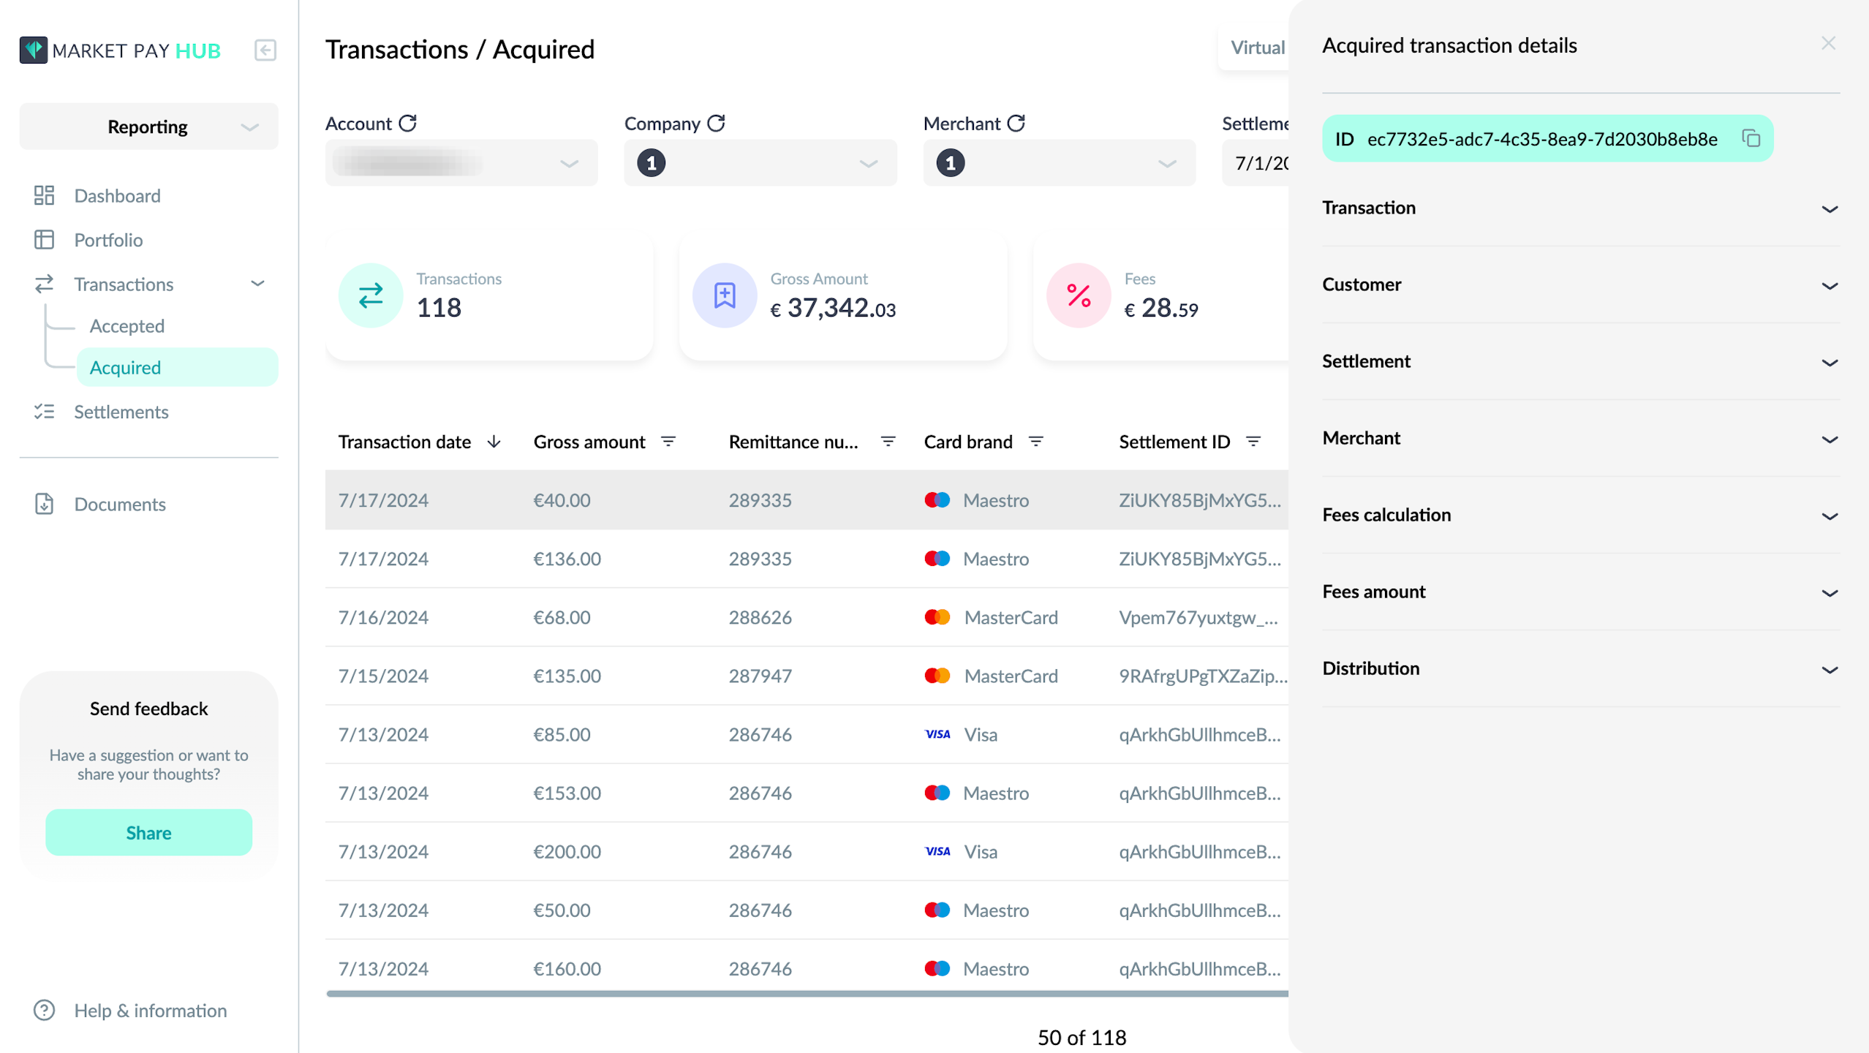Click remittance number 288626
The image size is (1869, 1053).
760,617
